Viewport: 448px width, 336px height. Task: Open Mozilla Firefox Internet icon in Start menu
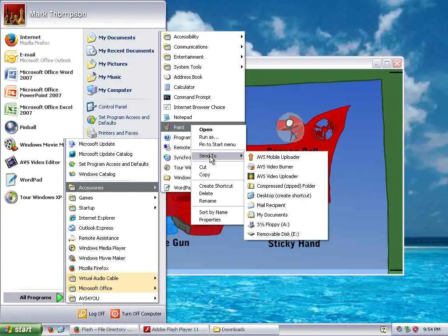click(11, 40)
